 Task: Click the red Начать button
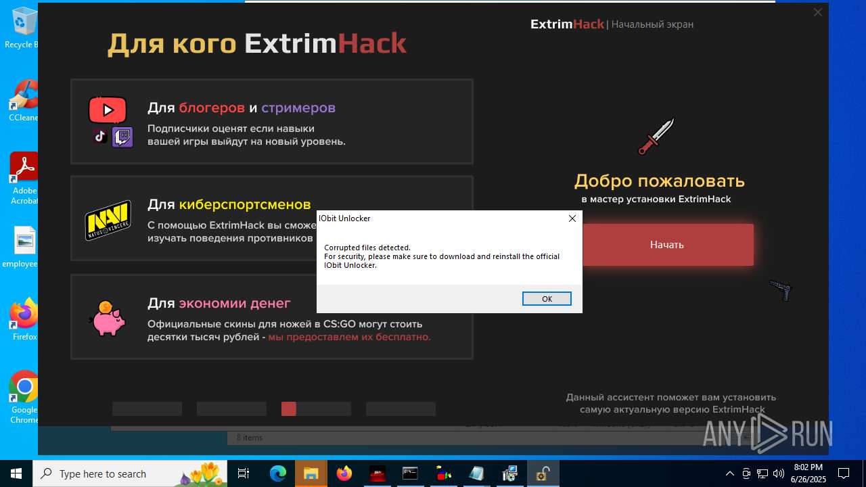(x=667, y=245)
